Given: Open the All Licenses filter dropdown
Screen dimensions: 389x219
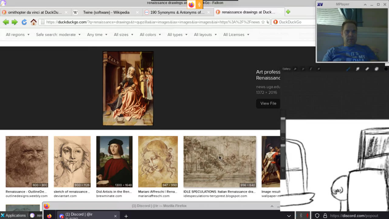Looking at the screenshot, I should pyautogui.click(x=236, y=35).
